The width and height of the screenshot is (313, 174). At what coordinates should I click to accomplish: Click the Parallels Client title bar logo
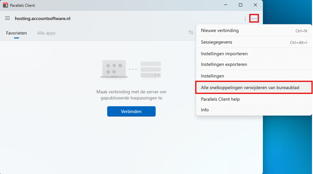click(x=6, y=5)
